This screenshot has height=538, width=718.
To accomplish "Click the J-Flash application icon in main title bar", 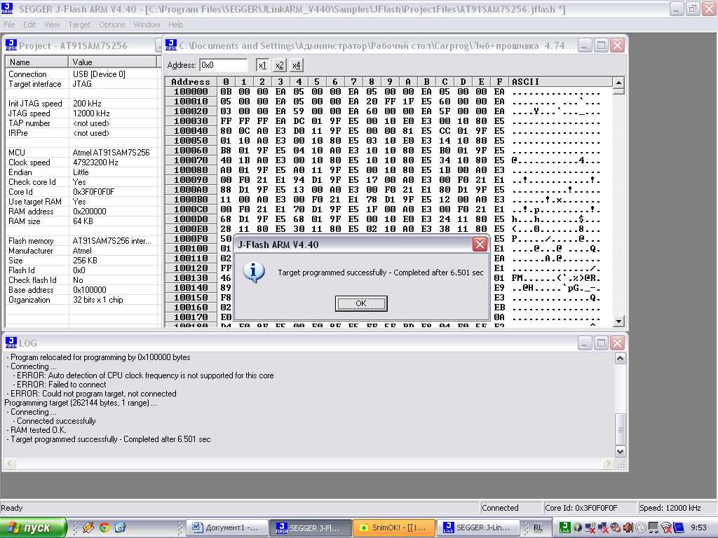I will coord(7,8).
